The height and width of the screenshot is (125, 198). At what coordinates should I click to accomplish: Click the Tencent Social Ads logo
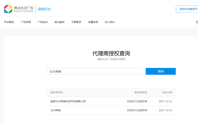click(18, 9)
